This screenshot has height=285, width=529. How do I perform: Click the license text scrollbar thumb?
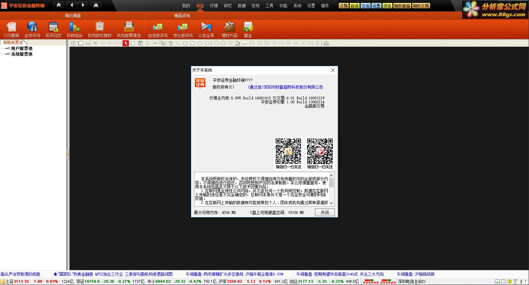pyautogui.click(x=331, y=183)
